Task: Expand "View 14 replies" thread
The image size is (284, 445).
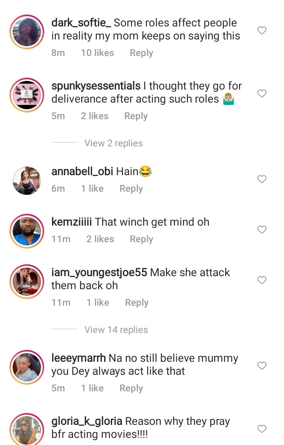Action: (x=116, y=330)
